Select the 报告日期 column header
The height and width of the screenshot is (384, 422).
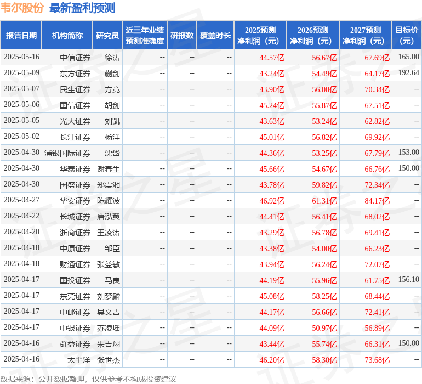pyautogui.click(x=21, y=36)
